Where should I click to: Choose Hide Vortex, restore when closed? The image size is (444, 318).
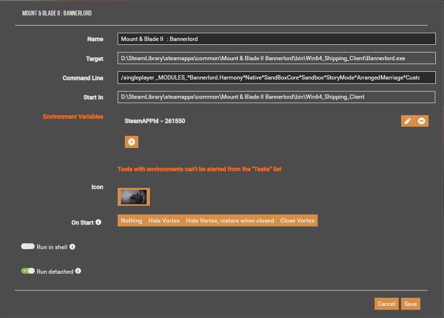point(230,221)
